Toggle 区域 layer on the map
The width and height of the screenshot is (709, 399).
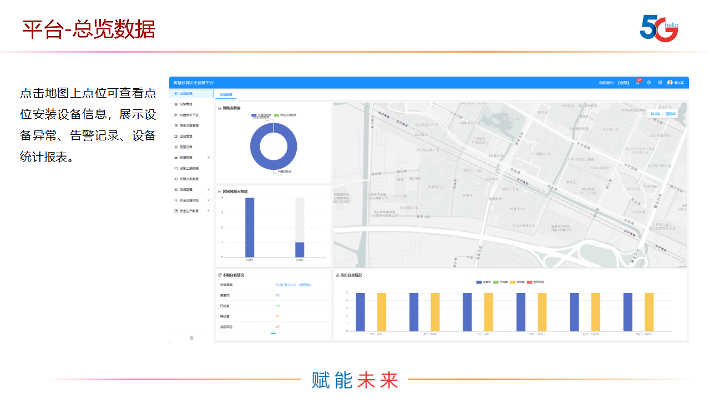click(671, 114)
